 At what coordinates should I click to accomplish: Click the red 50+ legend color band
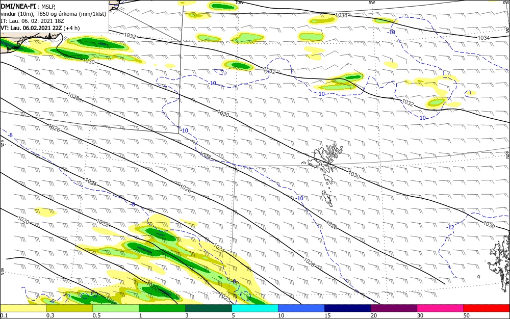(x=487, y=308)
